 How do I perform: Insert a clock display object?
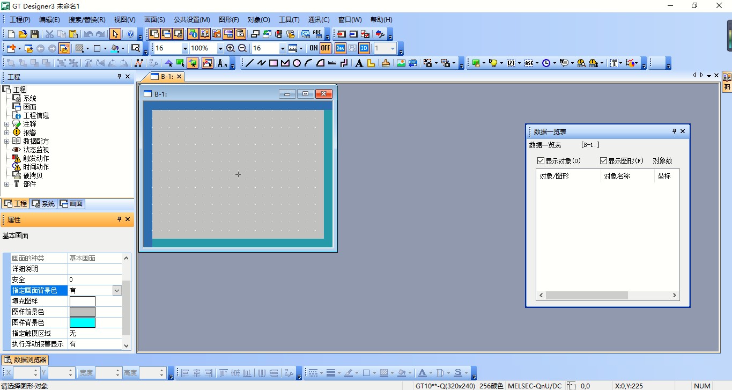point(546,63)
